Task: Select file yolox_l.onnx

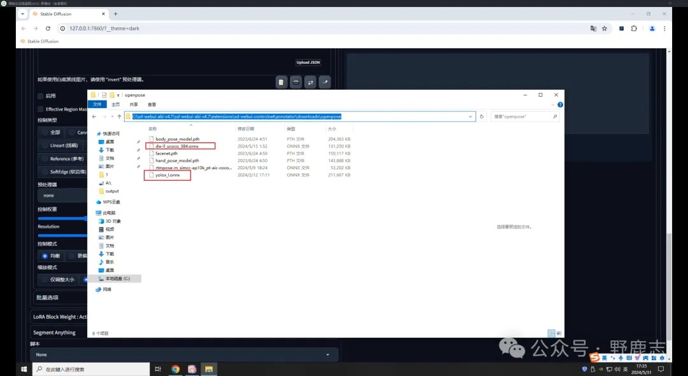Action: coord(168,175)
